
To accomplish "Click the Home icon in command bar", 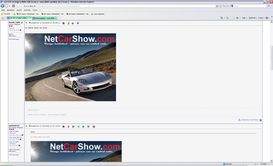I will pyautogui.click(x=221, y=18).
